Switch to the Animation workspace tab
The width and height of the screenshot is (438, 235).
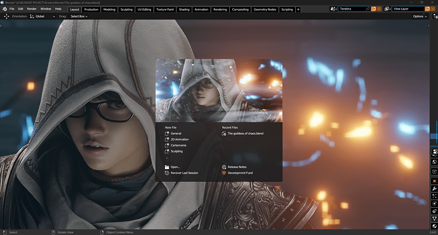click(x=201, y=10)
